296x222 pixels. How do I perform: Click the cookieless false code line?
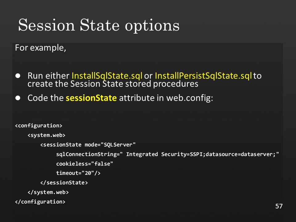tap(84, 164)
